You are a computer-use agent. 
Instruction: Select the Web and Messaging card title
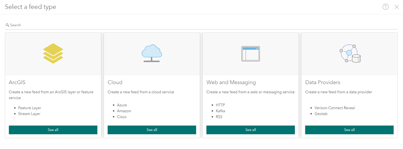[231, 82]
